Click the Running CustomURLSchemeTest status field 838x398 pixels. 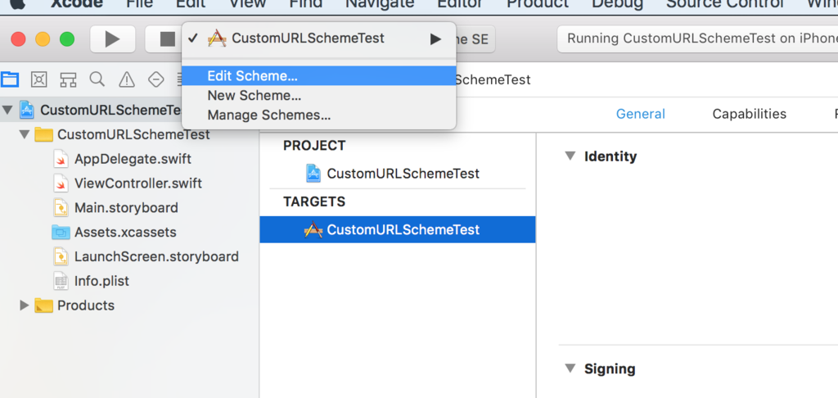697,39
